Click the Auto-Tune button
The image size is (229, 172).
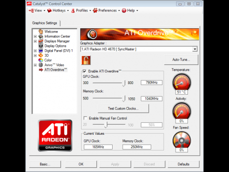tap(181, 60)
